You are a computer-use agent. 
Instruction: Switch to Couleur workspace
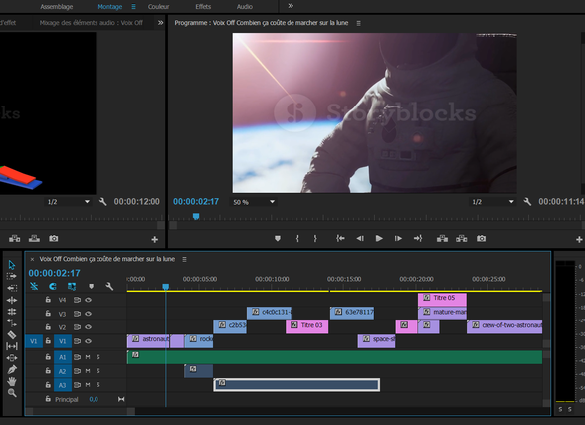pos(158,7)
